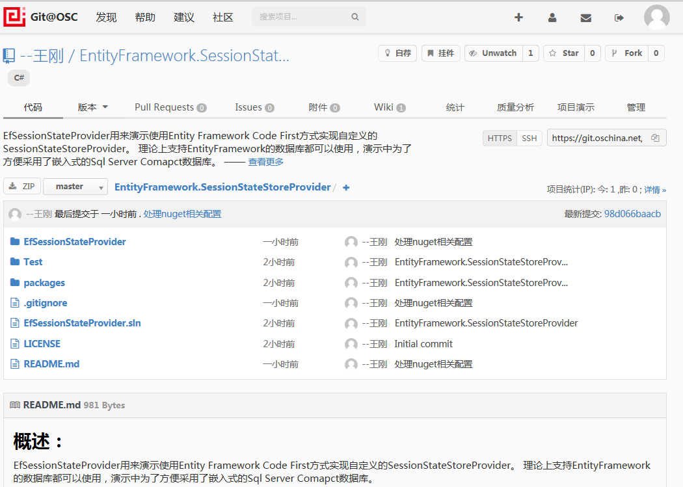Click the --王刚 owner link in title

[42, 56]
